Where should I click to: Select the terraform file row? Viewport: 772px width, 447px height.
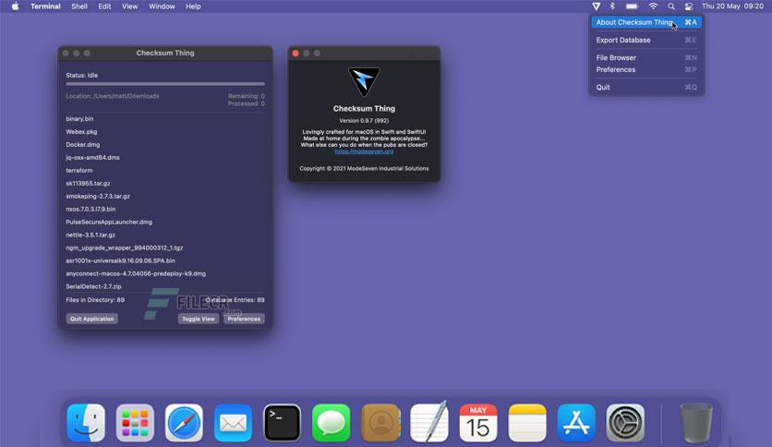pyautogui.click(x=165, y=170)
